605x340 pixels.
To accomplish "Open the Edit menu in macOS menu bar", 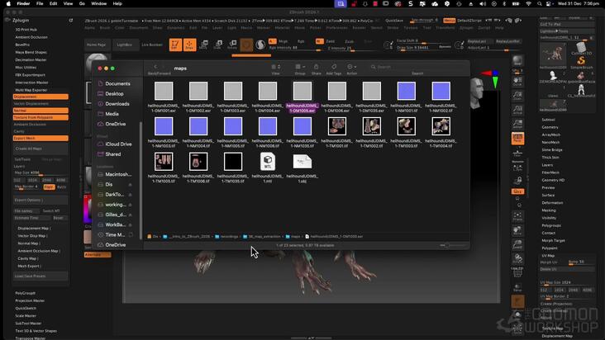I will point(53,3).
